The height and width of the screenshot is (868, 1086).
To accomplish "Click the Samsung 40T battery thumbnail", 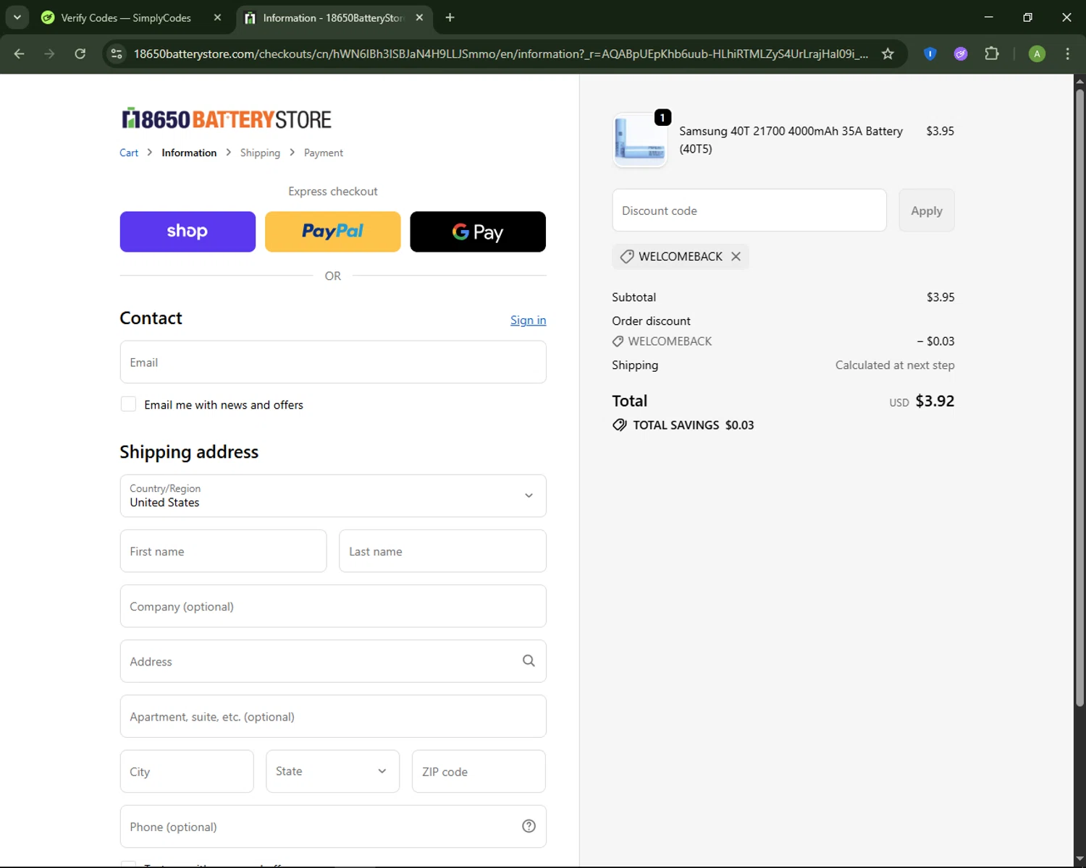I will click(640, 140).
